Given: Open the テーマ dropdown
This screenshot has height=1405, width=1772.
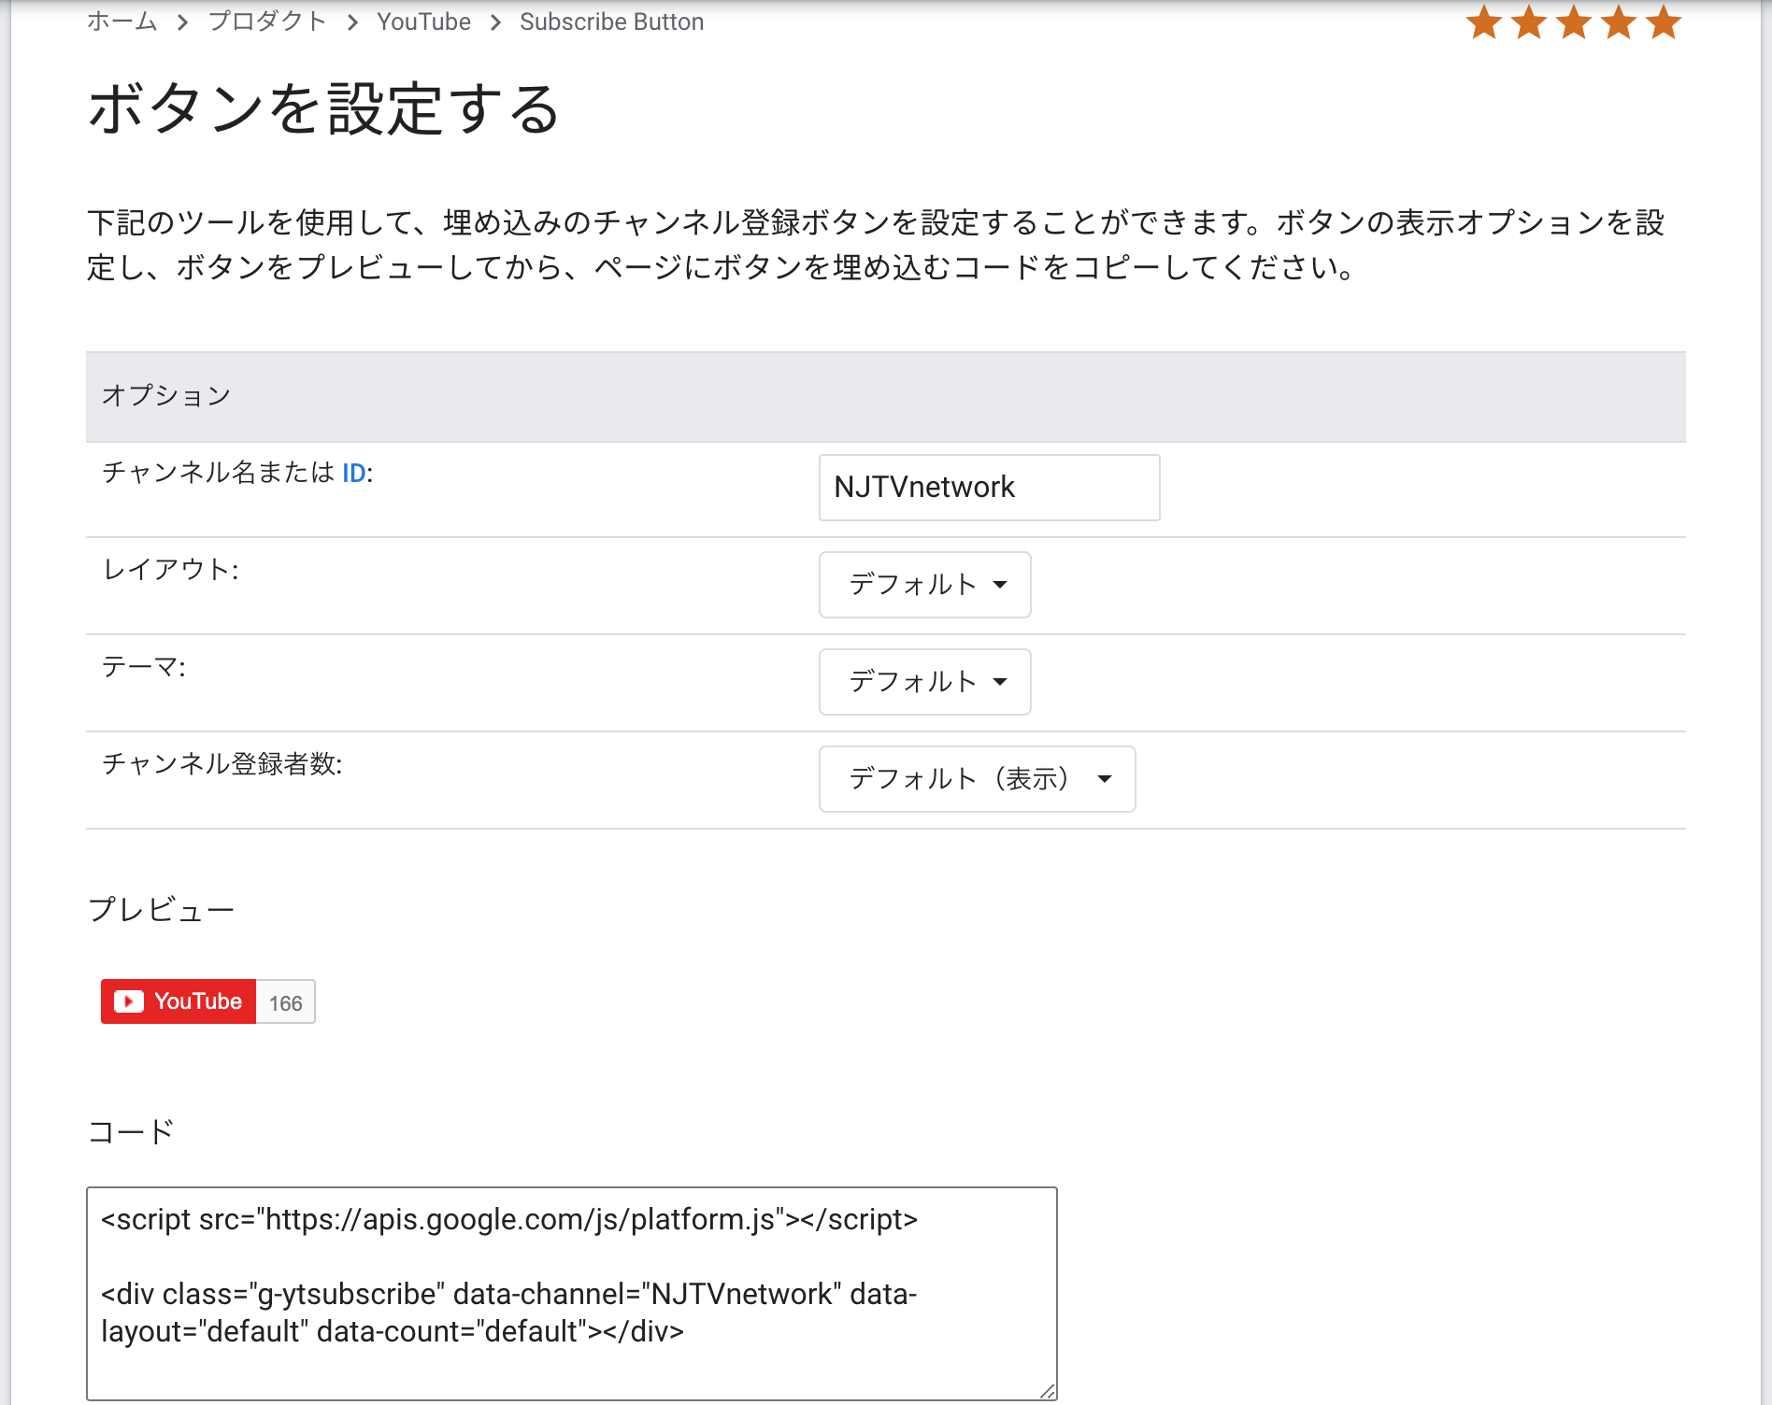Looking at the screenshot, I should [924, 682].
